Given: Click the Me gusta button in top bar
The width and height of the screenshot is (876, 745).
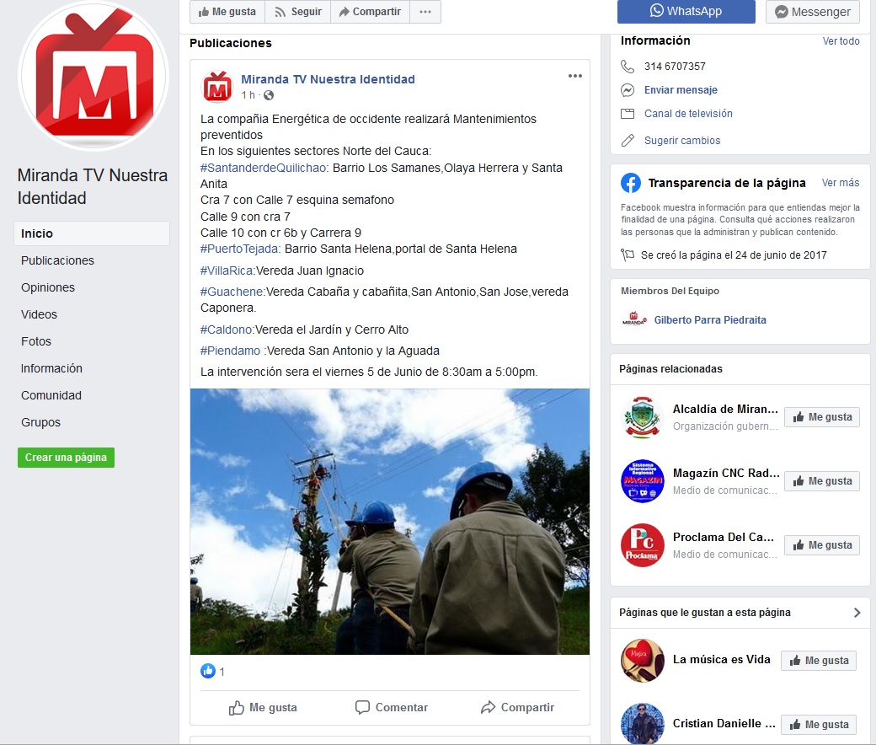Looking at the screenshot, I should click(x=227, y=12).
